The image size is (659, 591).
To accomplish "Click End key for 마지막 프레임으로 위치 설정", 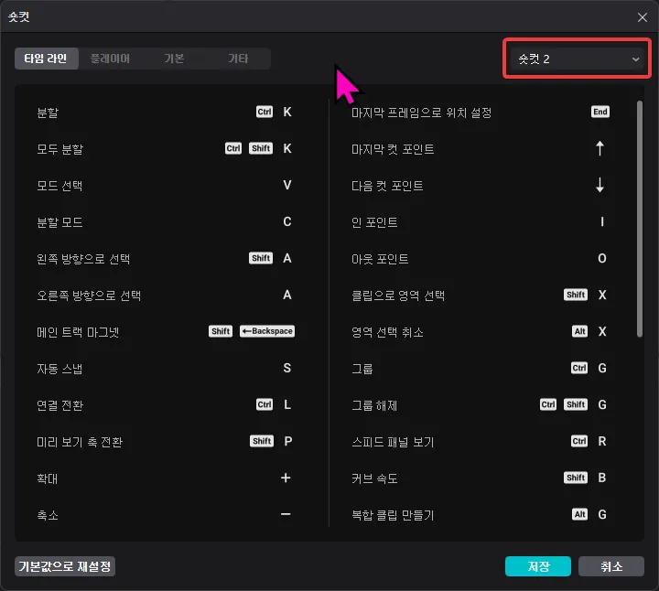I will point(600,112).
